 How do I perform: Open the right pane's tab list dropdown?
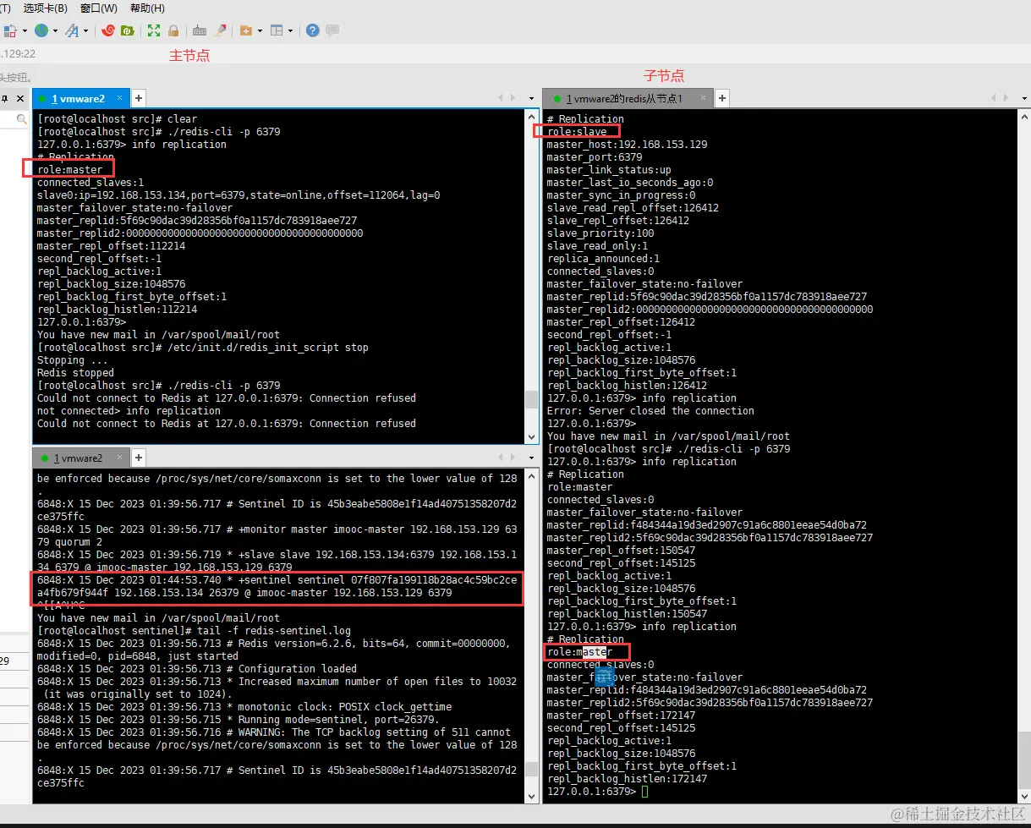tap(1026, 100)
